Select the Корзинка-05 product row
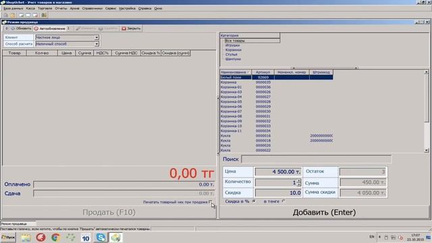Screen dimensions: 432x243 276,102
